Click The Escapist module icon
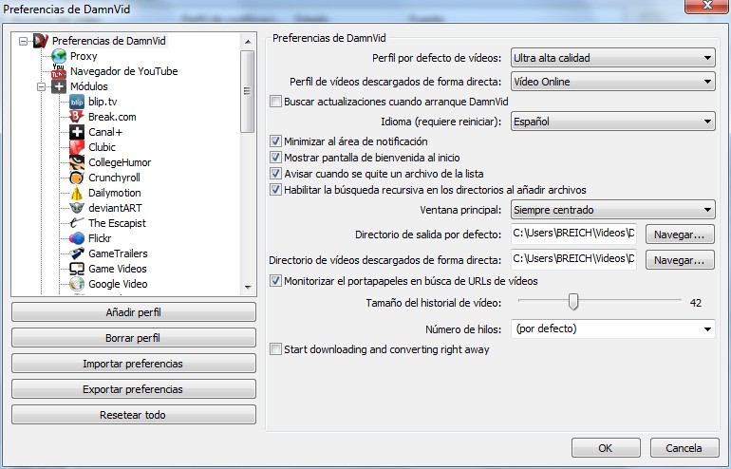This screenshot has height=469, width=731. click(x=77, y=223)
